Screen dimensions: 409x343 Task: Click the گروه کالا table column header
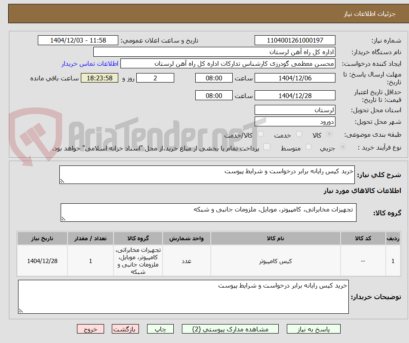pyautogui.click(x=138, y=239)
